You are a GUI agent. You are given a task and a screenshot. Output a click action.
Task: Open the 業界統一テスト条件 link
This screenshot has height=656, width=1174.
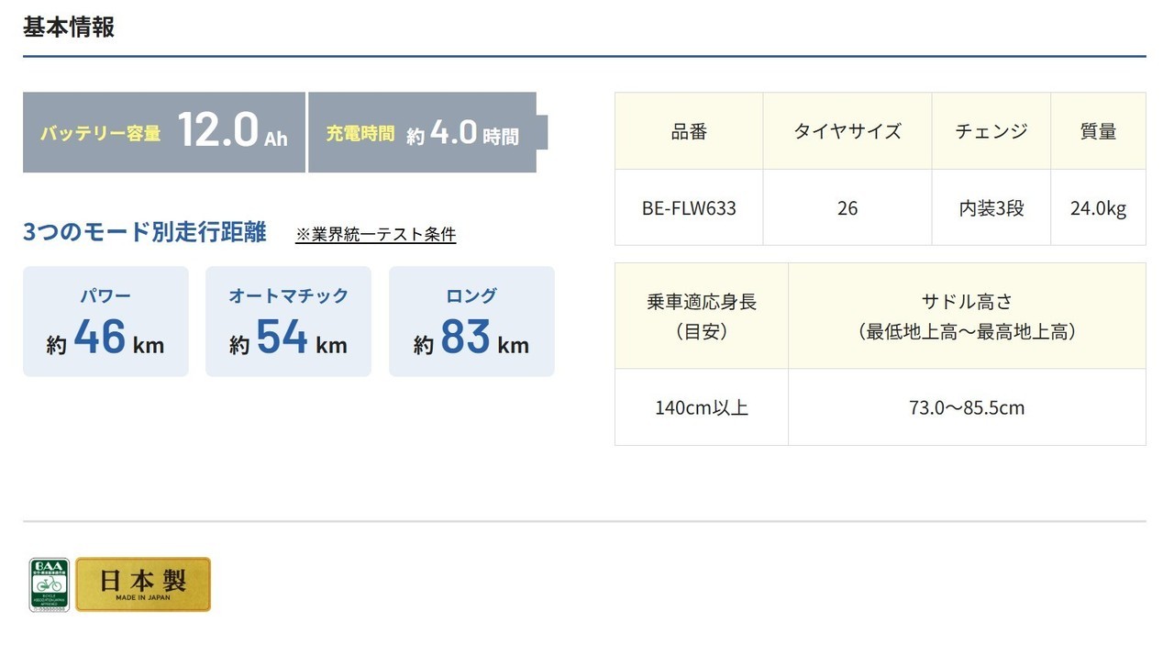pos(375,234)
